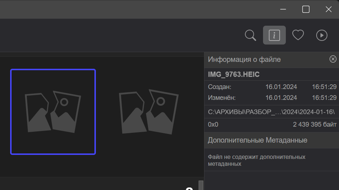
Task: Add image to favorites with heart icon
Action: pos(298,35)
